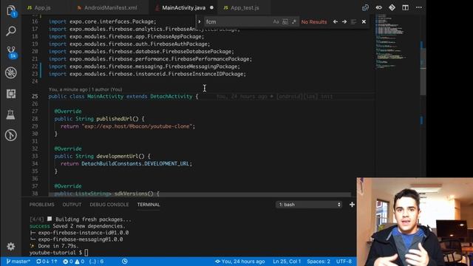Click 'FirebaseInstanceIDPackage' import on line 23
Screen dimensions: 473x266
coord(205,74)
